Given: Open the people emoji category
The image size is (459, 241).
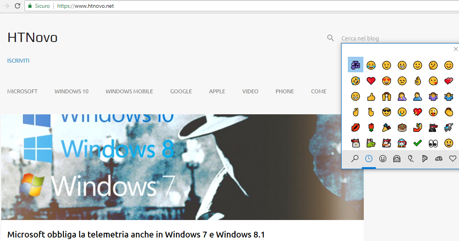Looking at the screenshot, I should click(x=397, y=159).
